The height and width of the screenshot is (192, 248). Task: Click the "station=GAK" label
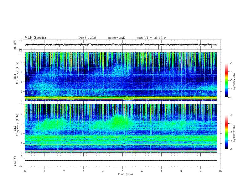116,38
